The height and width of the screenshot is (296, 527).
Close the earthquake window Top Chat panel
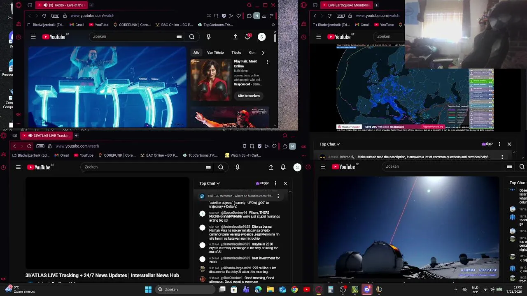[x=509, y=144]
